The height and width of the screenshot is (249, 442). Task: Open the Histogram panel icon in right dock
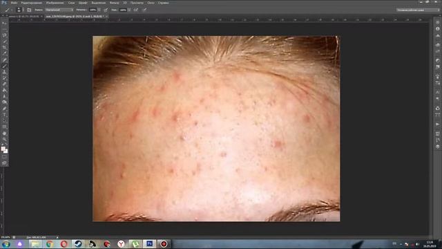437,36
